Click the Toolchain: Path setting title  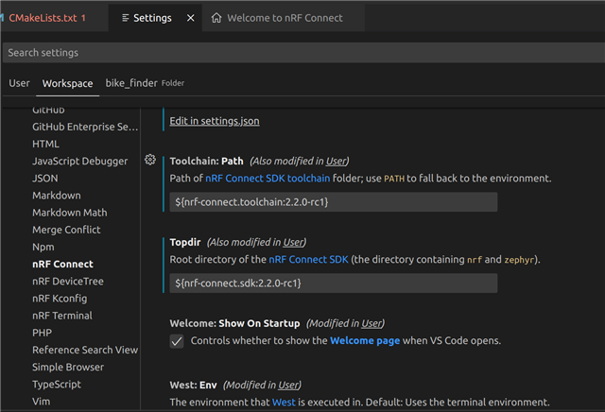(x=206, y=161)
